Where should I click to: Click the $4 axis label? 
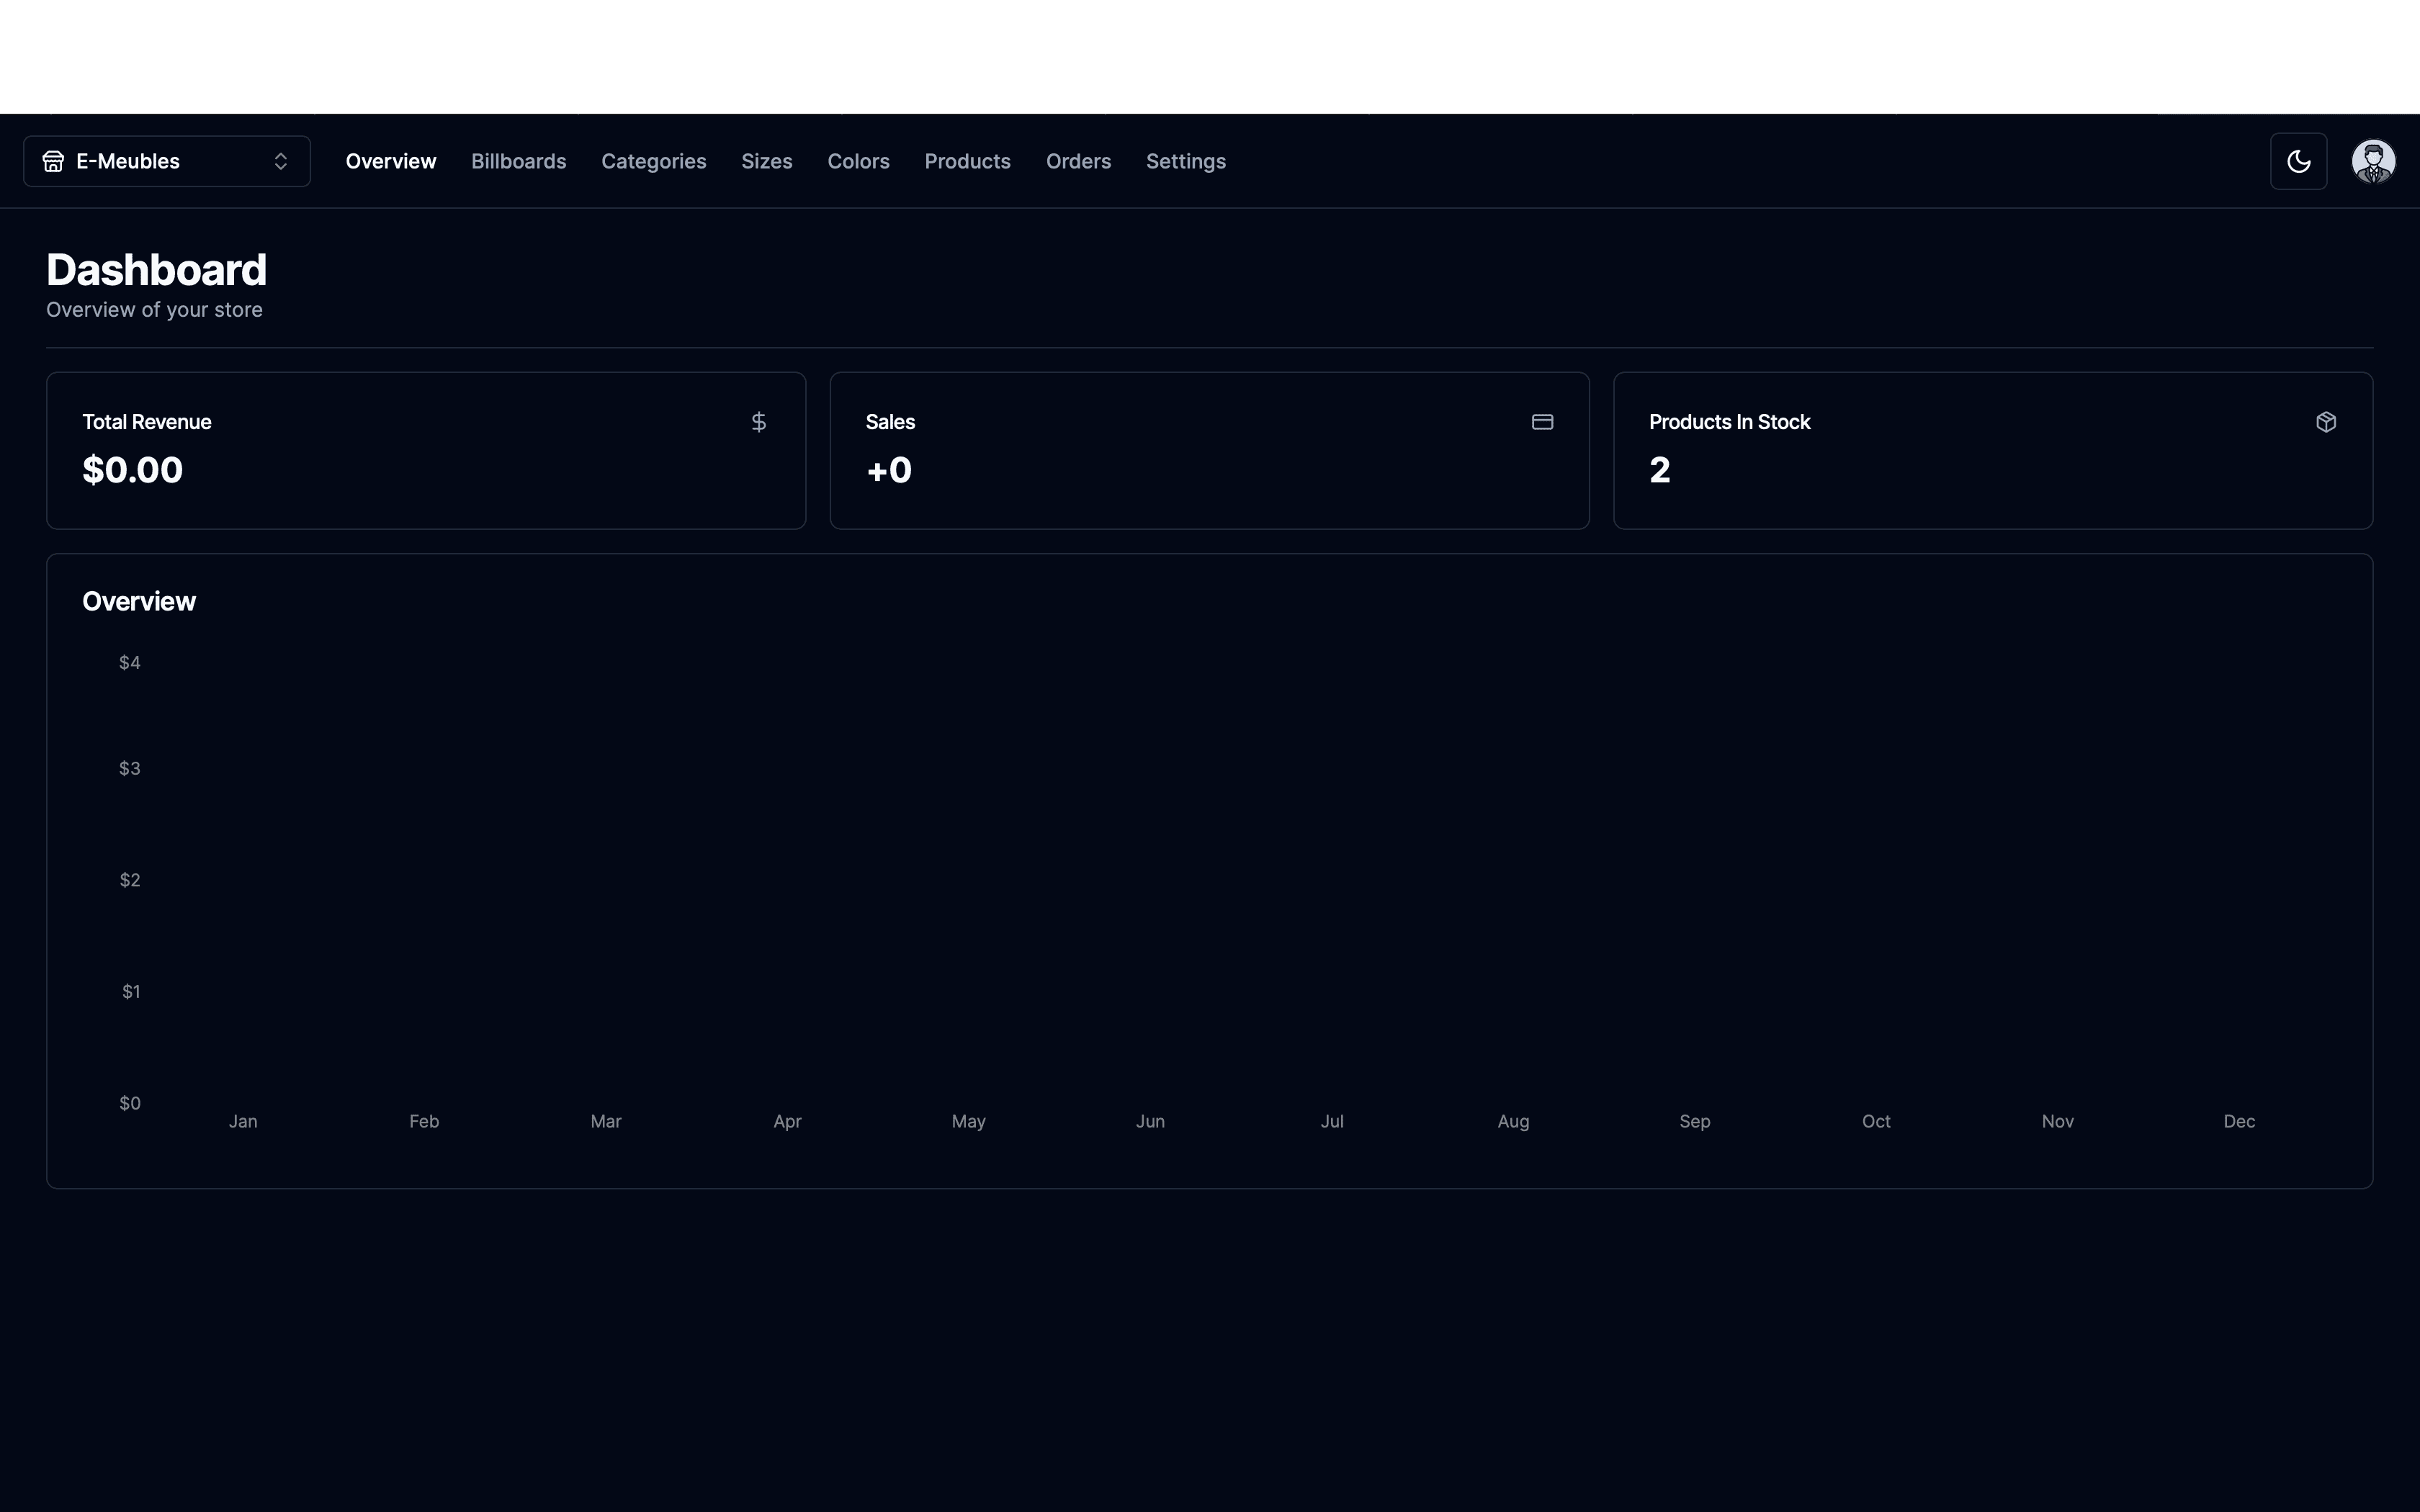(x=130, y=663)
